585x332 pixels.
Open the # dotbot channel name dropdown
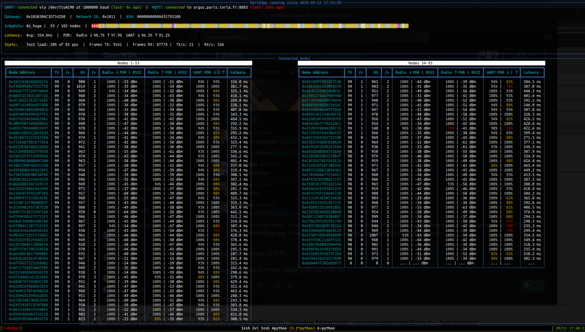click(229, 56)
